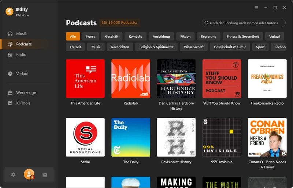This screenshot has height=188, width=293.
Task: Filter by Religion & Spiritualität category
Action: coord(156,47)
